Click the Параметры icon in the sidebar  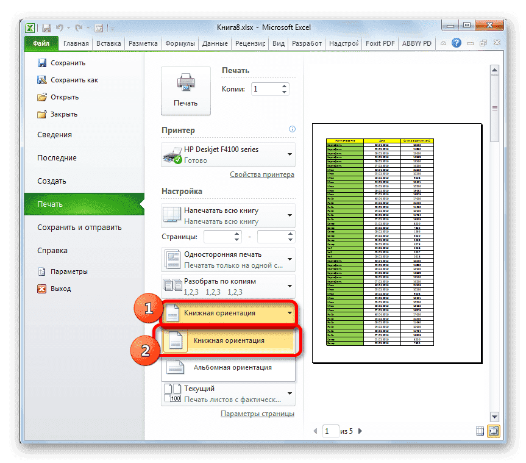41,271
